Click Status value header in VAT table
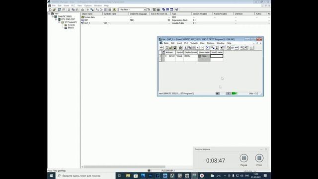The image size is (318, 179). click(204, 52)
